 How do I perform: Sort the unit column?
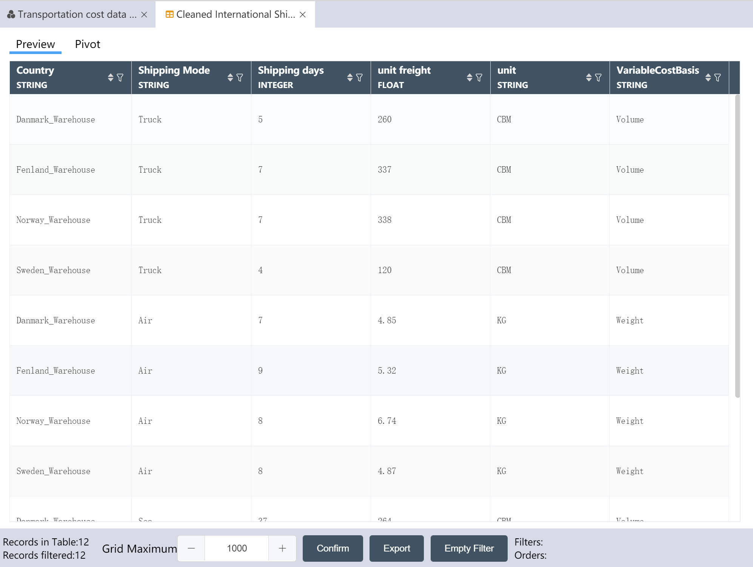click(x=589, y=77)
